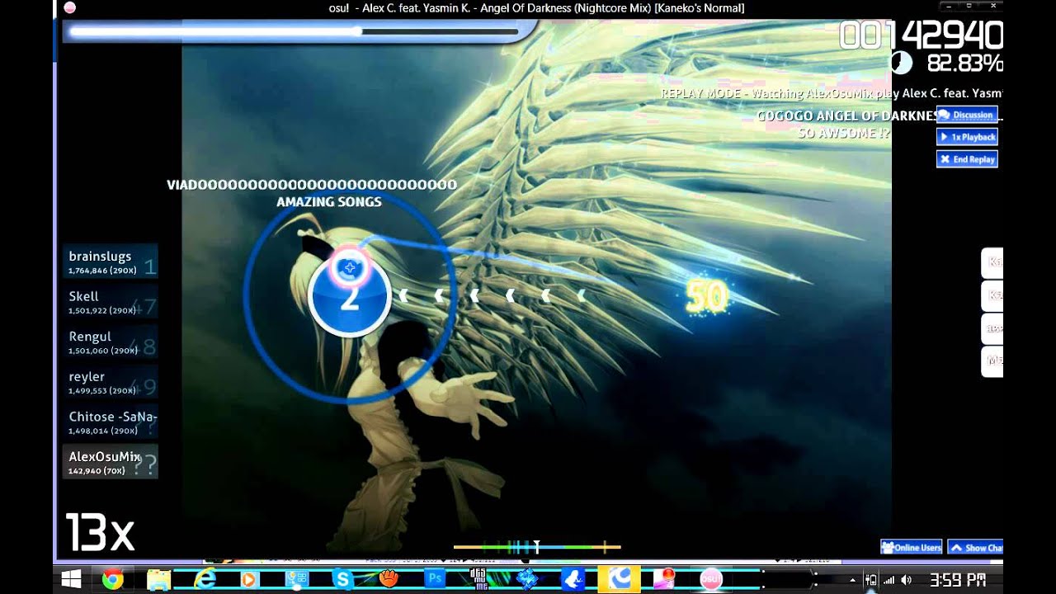Select reyler's leaderboard entry
Viewport: 1056px width, 594px height.
click(x=111, y=383)
